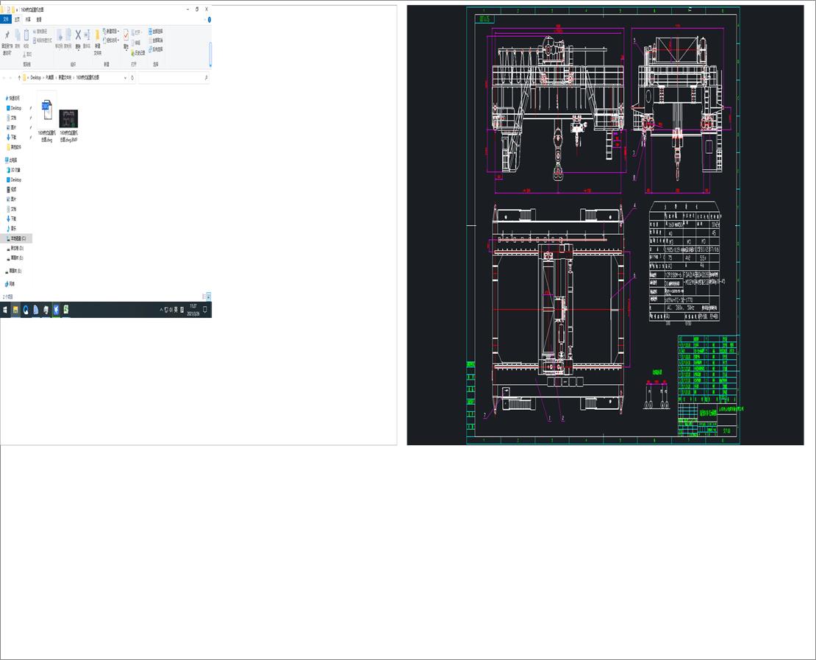Click the Pin to Quick access icon

[7, 35]
